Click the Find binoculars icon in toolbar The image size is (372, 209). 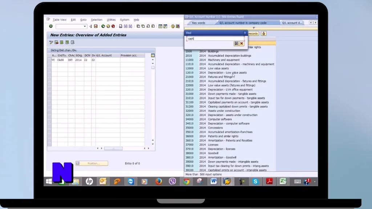[x=125, y=26]
